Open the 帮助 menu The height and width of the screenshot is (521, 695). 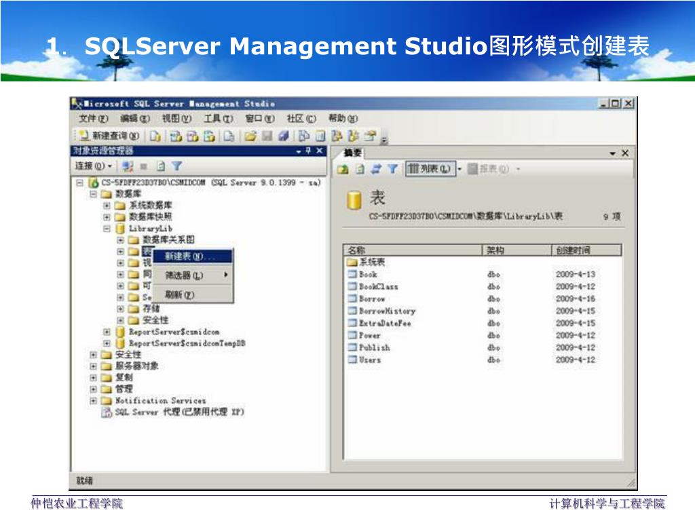point(343,119)
